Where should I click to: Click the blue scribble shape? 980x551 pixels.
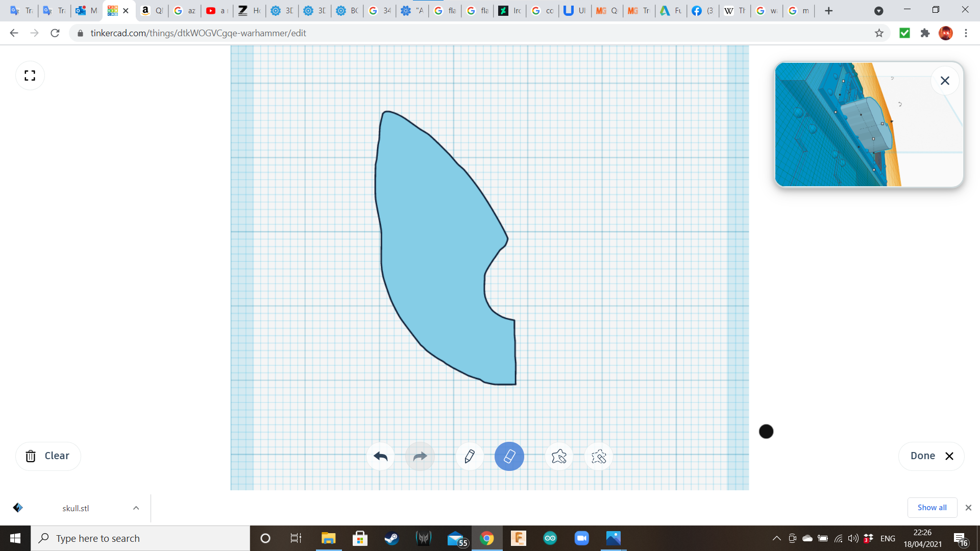point(434,245)
